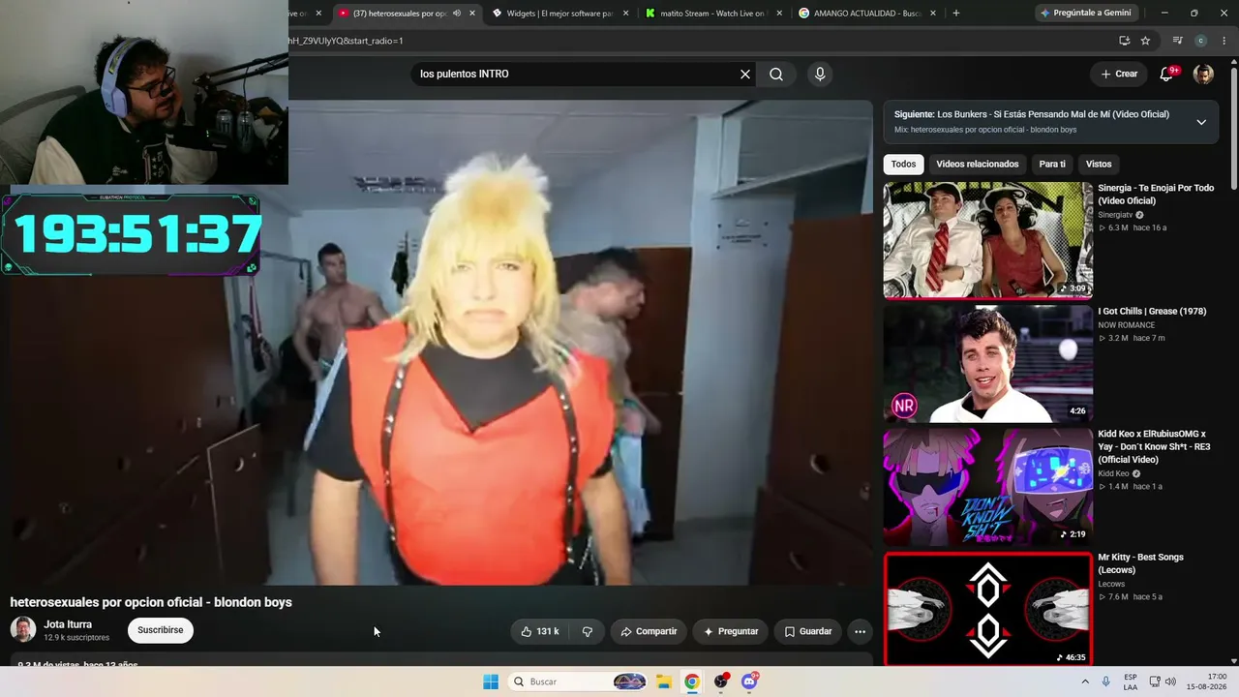The width and height of the screenshot is (1239, 697).
Task: Click the Sinergiatv channel name
Action: click(x=1115, y=215)
